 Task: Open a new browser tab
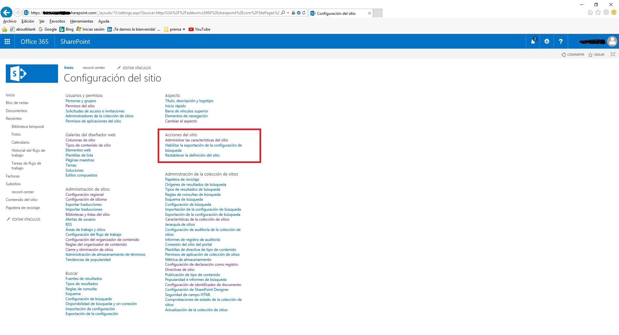click(x=377, y=13)
